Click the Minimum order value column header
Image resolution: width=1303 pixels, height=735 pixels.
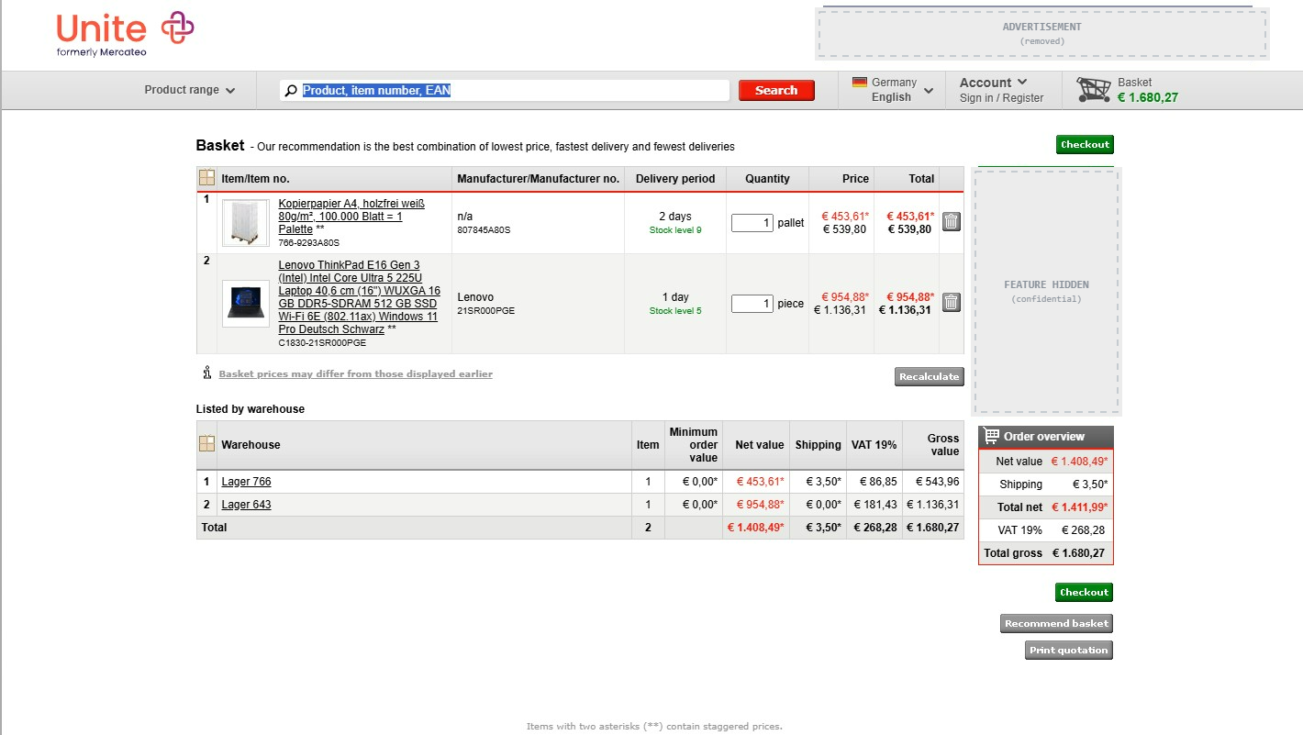pyautogui.click(x=694, y=445)
